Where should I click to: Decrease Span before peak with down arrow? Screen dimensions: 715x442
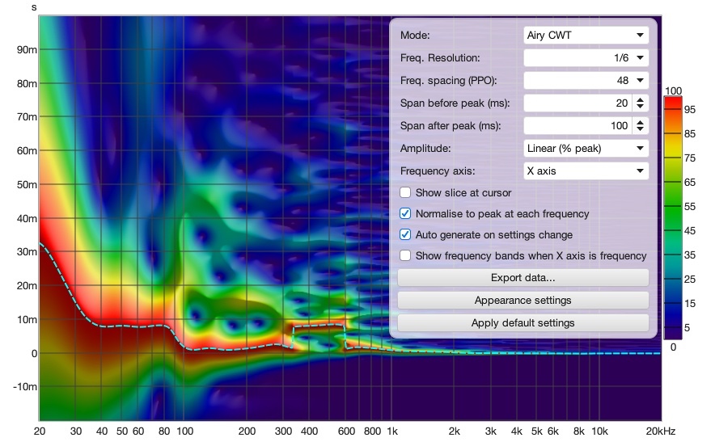pyautogui.click(x=641, y=107)
